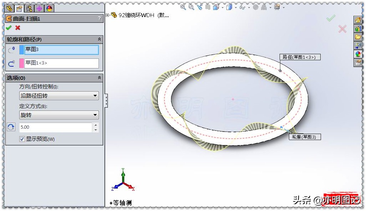
Task: Click the Appearances color wheel icon in task pane
Action: pyautogui.click(x=360, y=54)
